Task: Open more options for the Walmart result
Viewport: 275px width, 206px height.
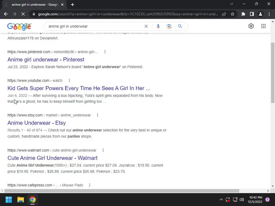Action: coord(103,150)
